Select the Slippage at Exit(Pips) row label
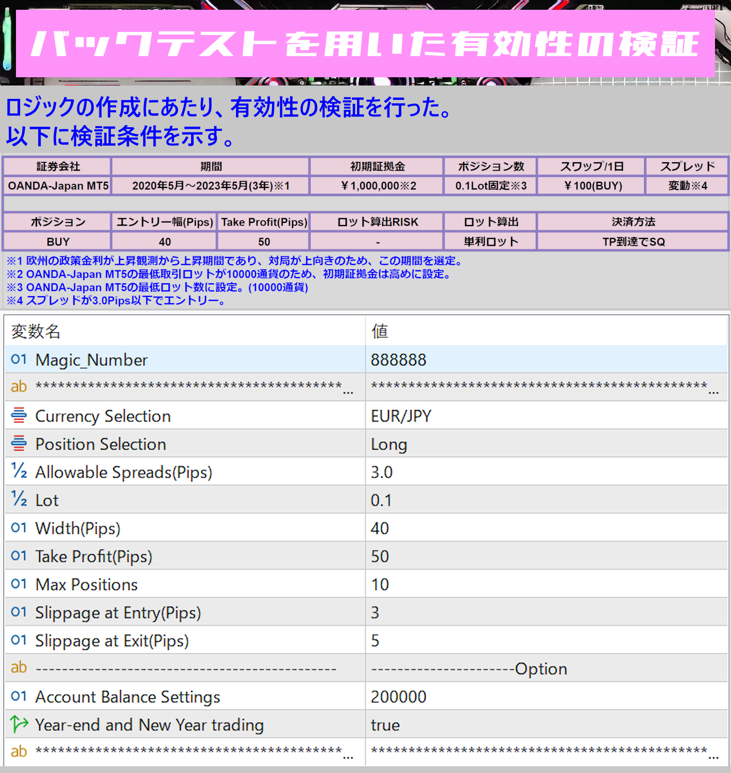 coord(112,641)
